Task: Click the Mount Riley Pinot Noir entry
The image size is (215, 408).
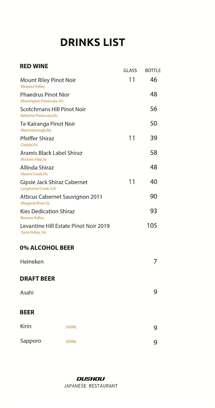Action: point(48,80)
